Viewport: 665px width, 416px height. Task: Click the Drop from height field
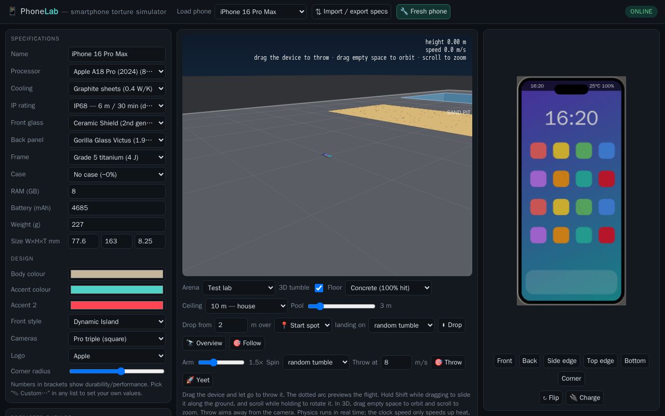[x=231, y=325]
